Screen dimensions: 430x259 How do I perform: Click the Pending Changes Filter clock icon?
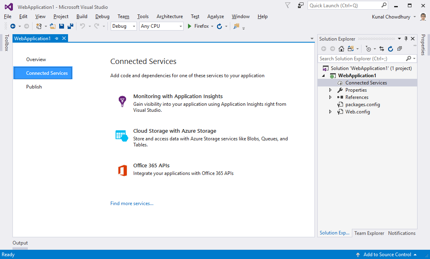pos(368,49)
